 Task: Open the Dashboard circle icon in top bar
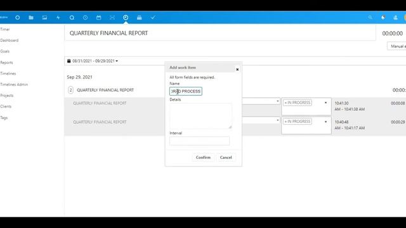coord(17,18)
